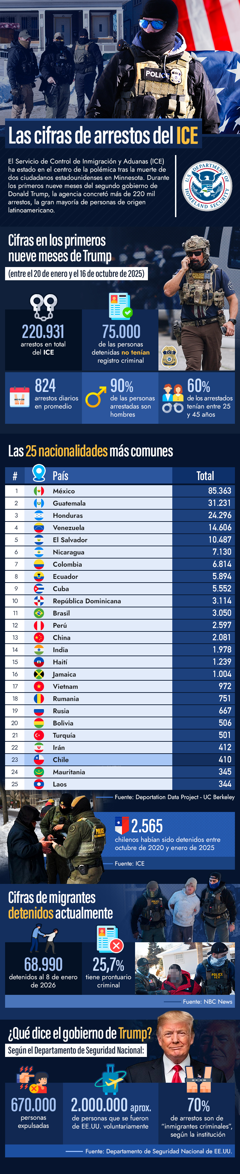This screenshot has height=1174, width=240.
Task: Click the 'Total' column header
Action: coord(204,476)
